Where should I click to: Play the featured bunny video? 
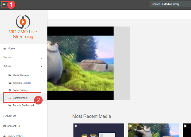(x=81, y=63)
